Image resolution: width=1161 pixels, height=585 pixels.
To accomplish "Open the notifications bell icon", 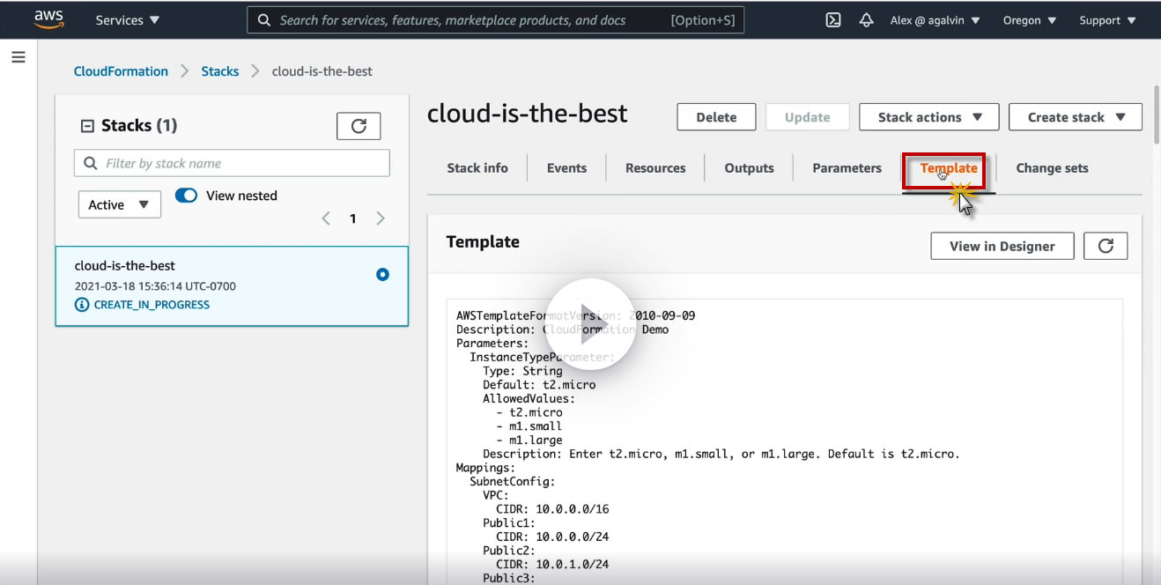I will point(866,20).
